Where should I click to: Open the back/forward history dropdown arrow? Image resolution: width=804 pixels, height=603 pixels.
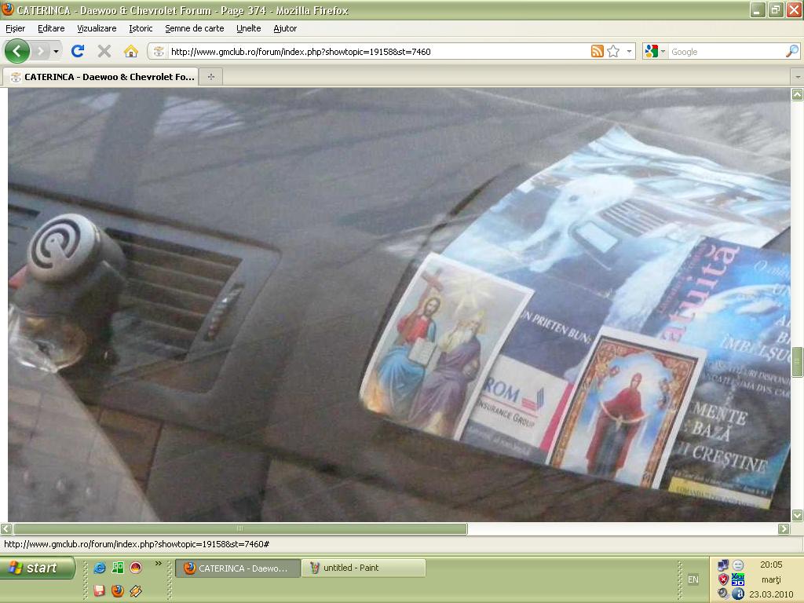click(56, 51)
